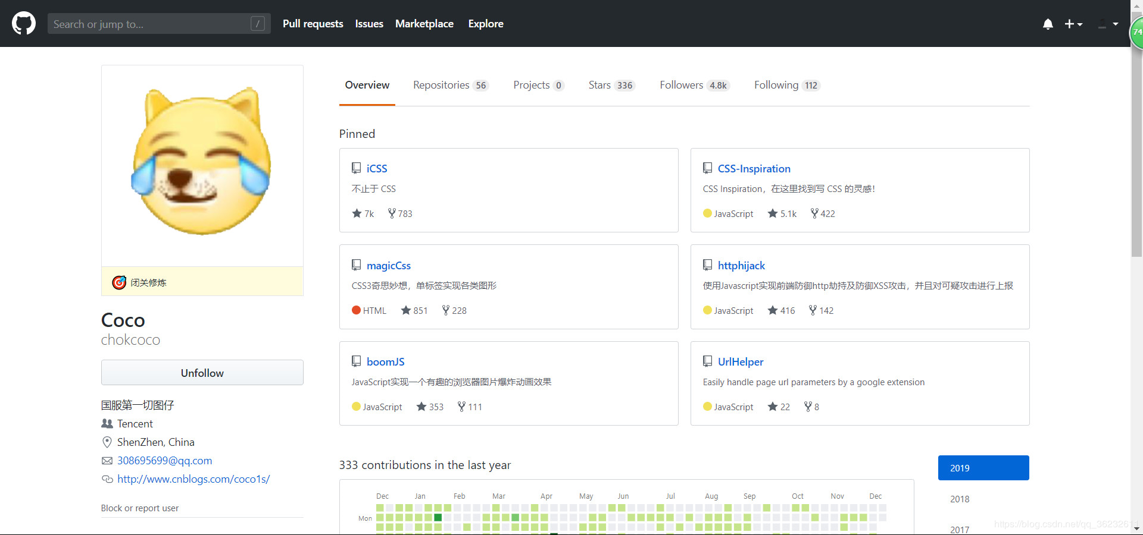1143x535 pixels.
Task: Open the UrlHelper repository link
Action: (x=741, y=362)
